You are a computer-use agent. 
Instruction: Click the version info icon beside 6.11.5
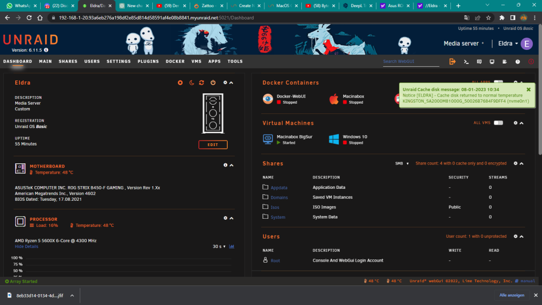click(46, 50)
